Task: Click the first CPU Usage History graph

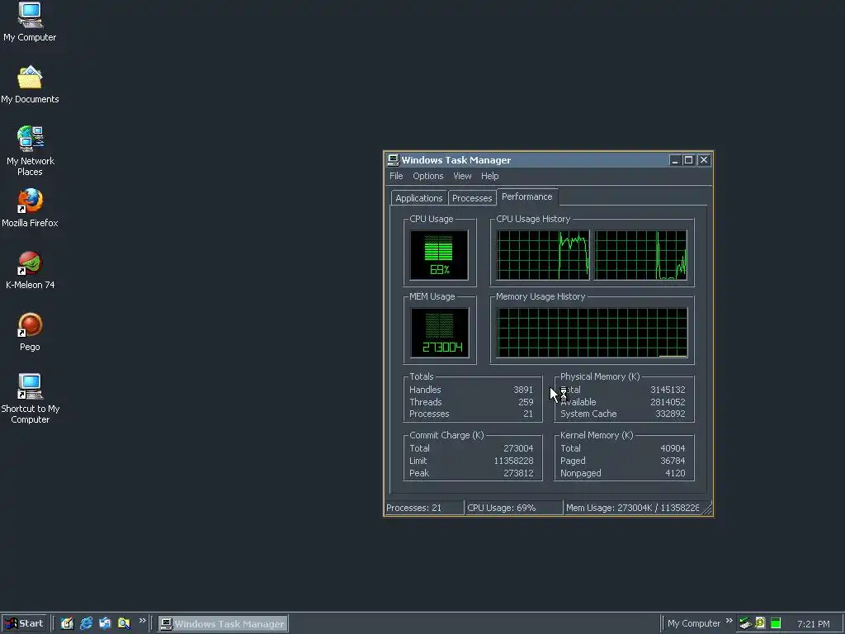Action: coord(543,255)
